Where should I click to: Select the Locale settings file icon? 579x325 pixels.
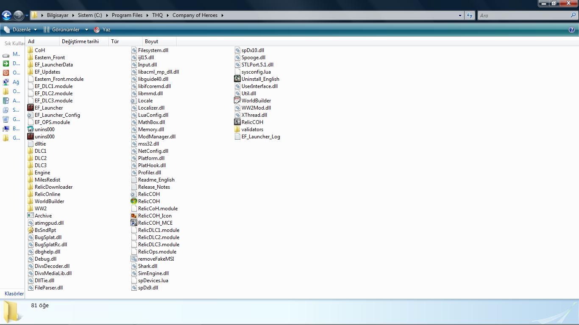click(x=134, y=101)
